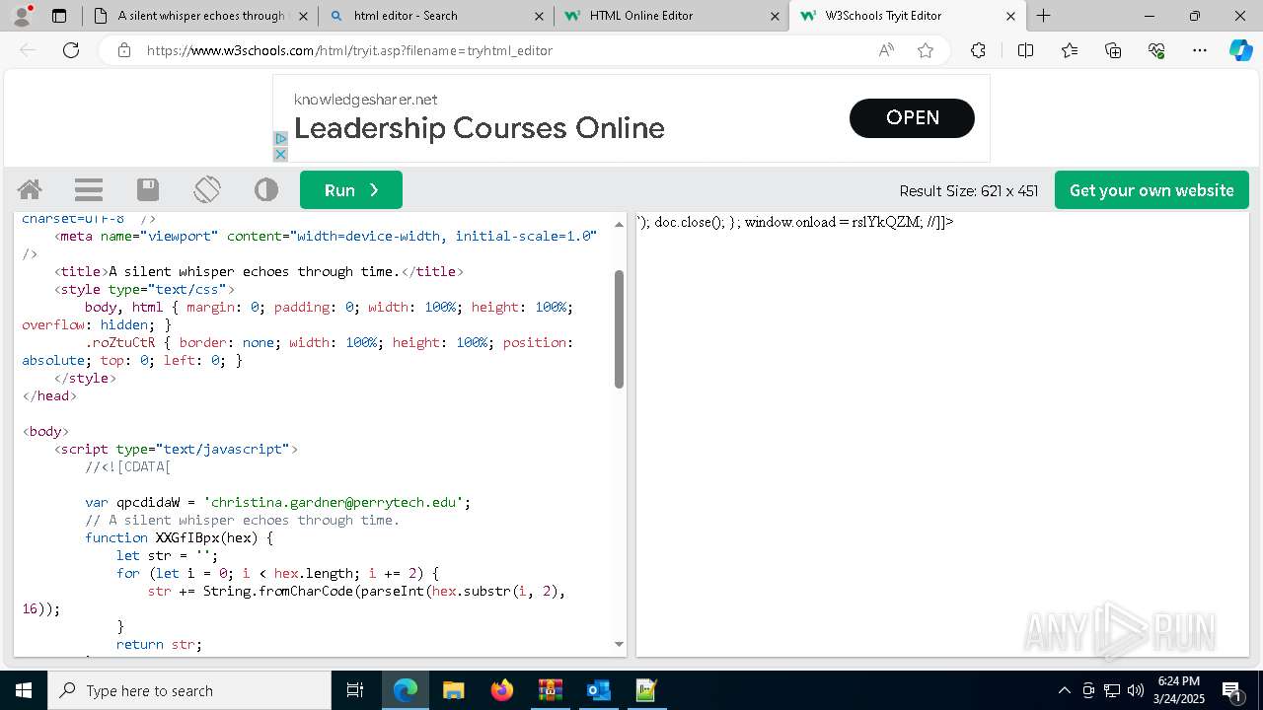Close the W3Schools Tryit Editor tab
Viewport: 1263px width, 710px height.
pos(1010,16)
